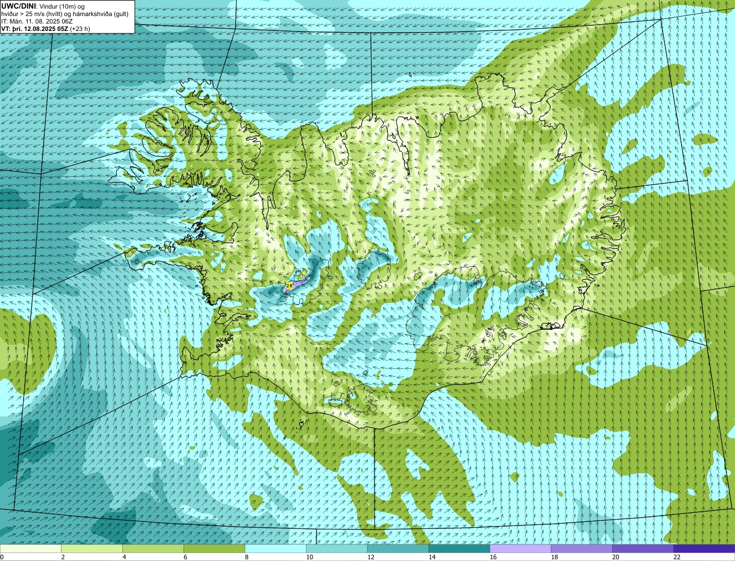735x561 pixels.
Task: Click the 4–6 m/s green legend swatch
Action: [153, 549]
